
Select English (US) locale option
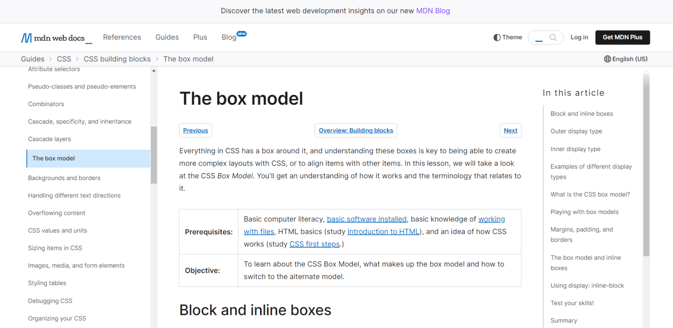tap(630, 59)
